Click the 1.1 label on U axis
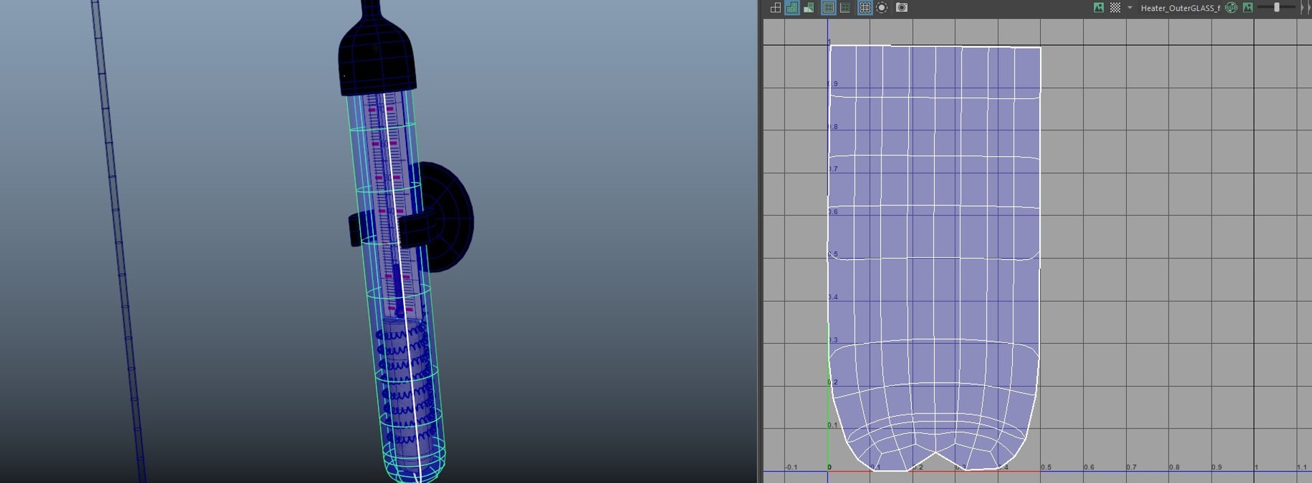Screen dimensions: 1312x483 click(1302, 467)
